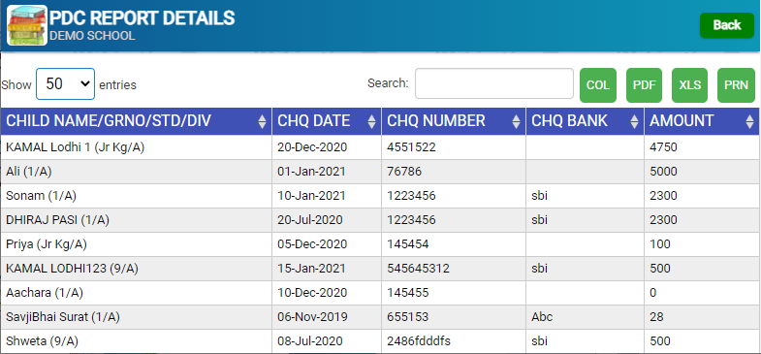Select the DHIRAJ PASI row
The height and width of the screenshot is (354, 761).
pos(379,220)
